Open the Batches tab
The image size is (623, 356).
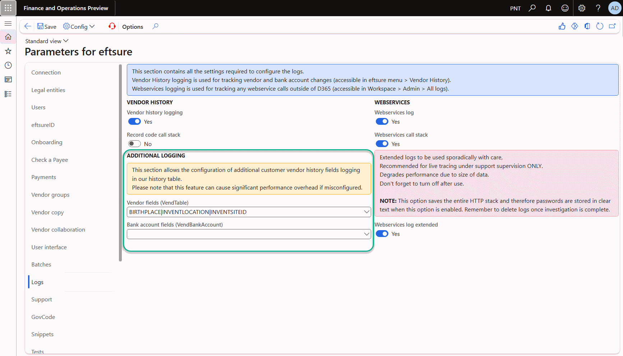(41, 265)
